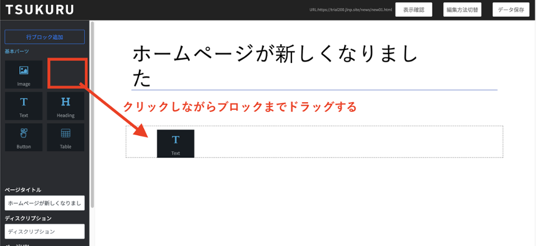Click empty space in the dashed row block
Screen dimensions: 536x246
tap(348, 142)
